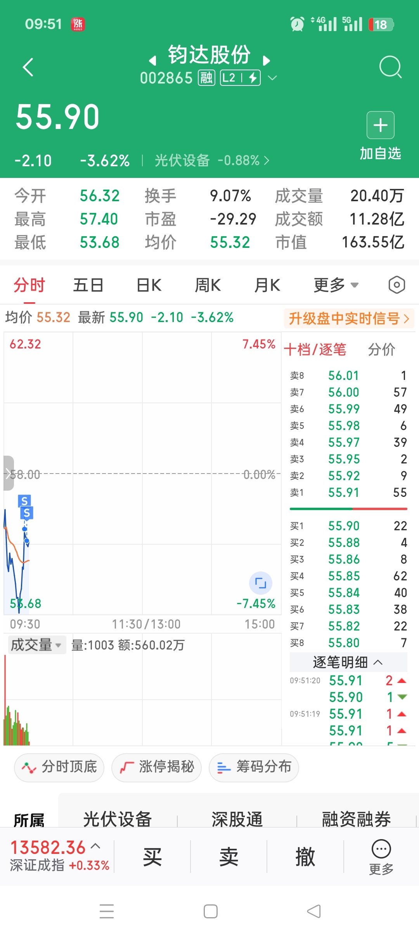This screenshot has width=419, height=937.
Task: Open Android recent apps menu button
Action: tap(107, 911)
